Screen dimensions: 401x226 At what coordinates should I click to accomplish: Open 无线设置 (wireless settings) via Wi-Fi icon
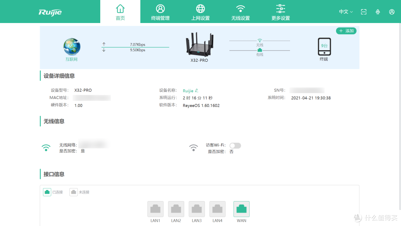tap(240, 12)
